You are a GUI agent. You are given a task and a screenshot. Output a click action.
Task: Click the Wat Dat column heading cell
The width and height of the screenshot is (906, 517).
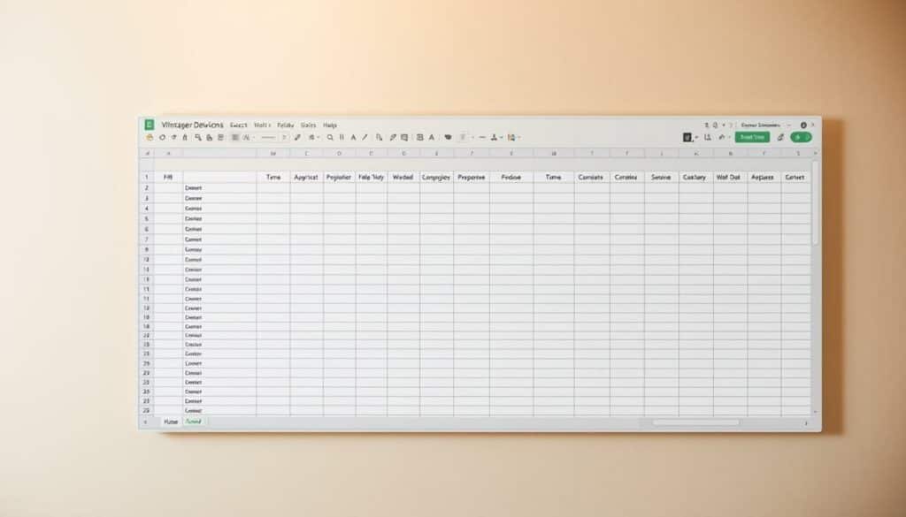730,177
